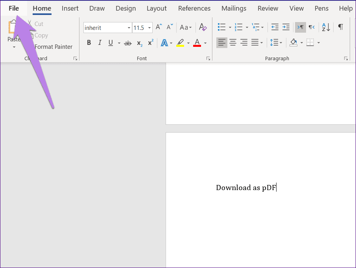Screen dimensions: 356x268
Task: Toggle subscript formatting
Action: 140,43
